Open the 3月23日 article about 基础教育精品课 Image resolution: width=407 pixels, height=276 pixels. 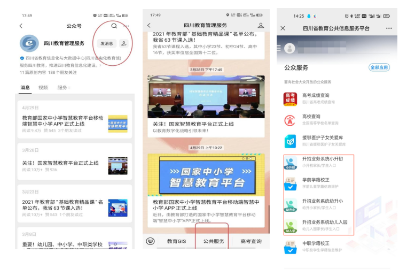(x=75, y=203)
